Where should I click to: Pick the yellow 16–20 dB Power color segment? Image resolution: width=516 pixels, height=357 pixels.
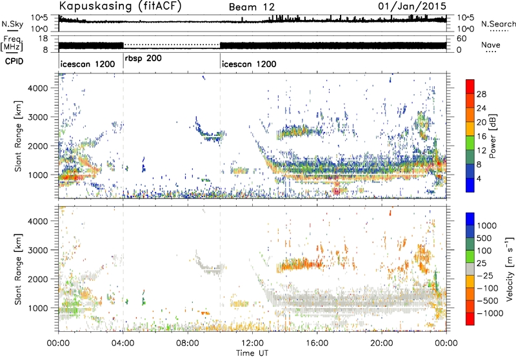[470, 128]
